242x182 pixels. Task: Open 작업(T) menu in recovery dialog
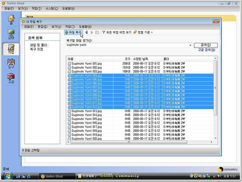coord(70,26)
